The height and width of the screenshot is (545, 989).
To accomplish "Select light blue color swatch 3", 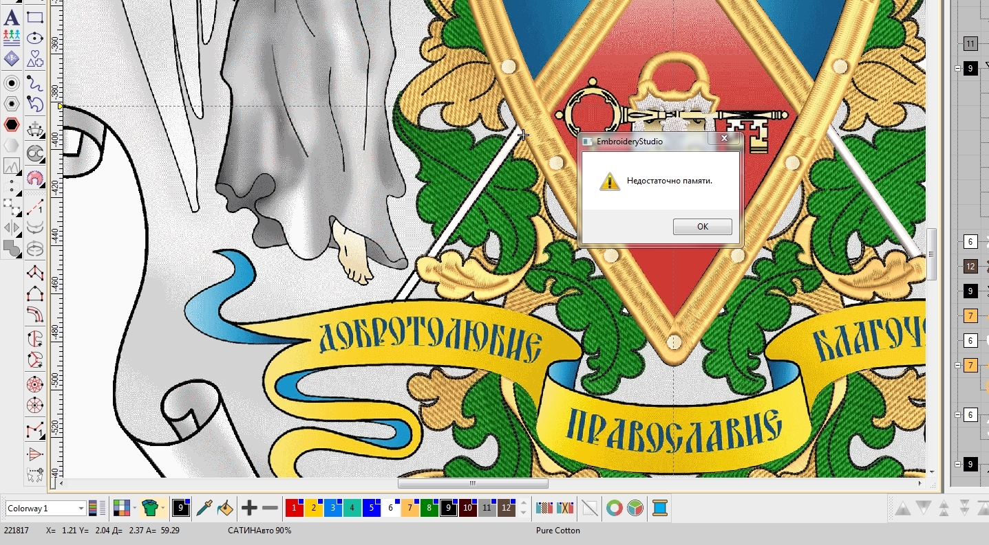I will 332,509.
